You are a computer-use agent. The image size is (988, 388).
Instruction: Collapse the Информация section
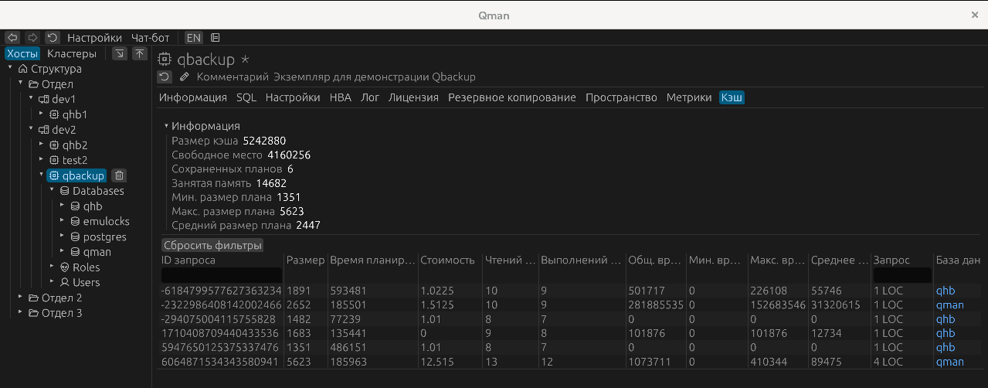pyautogui.click(x=166, y=126)
